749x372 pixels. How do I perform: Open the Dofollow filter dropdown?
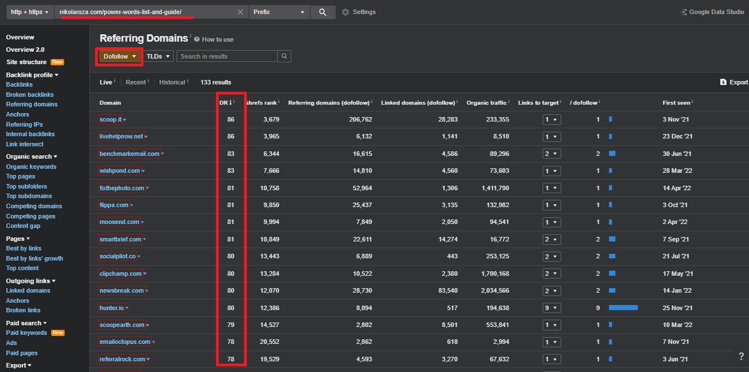click(x=120, y=56)
